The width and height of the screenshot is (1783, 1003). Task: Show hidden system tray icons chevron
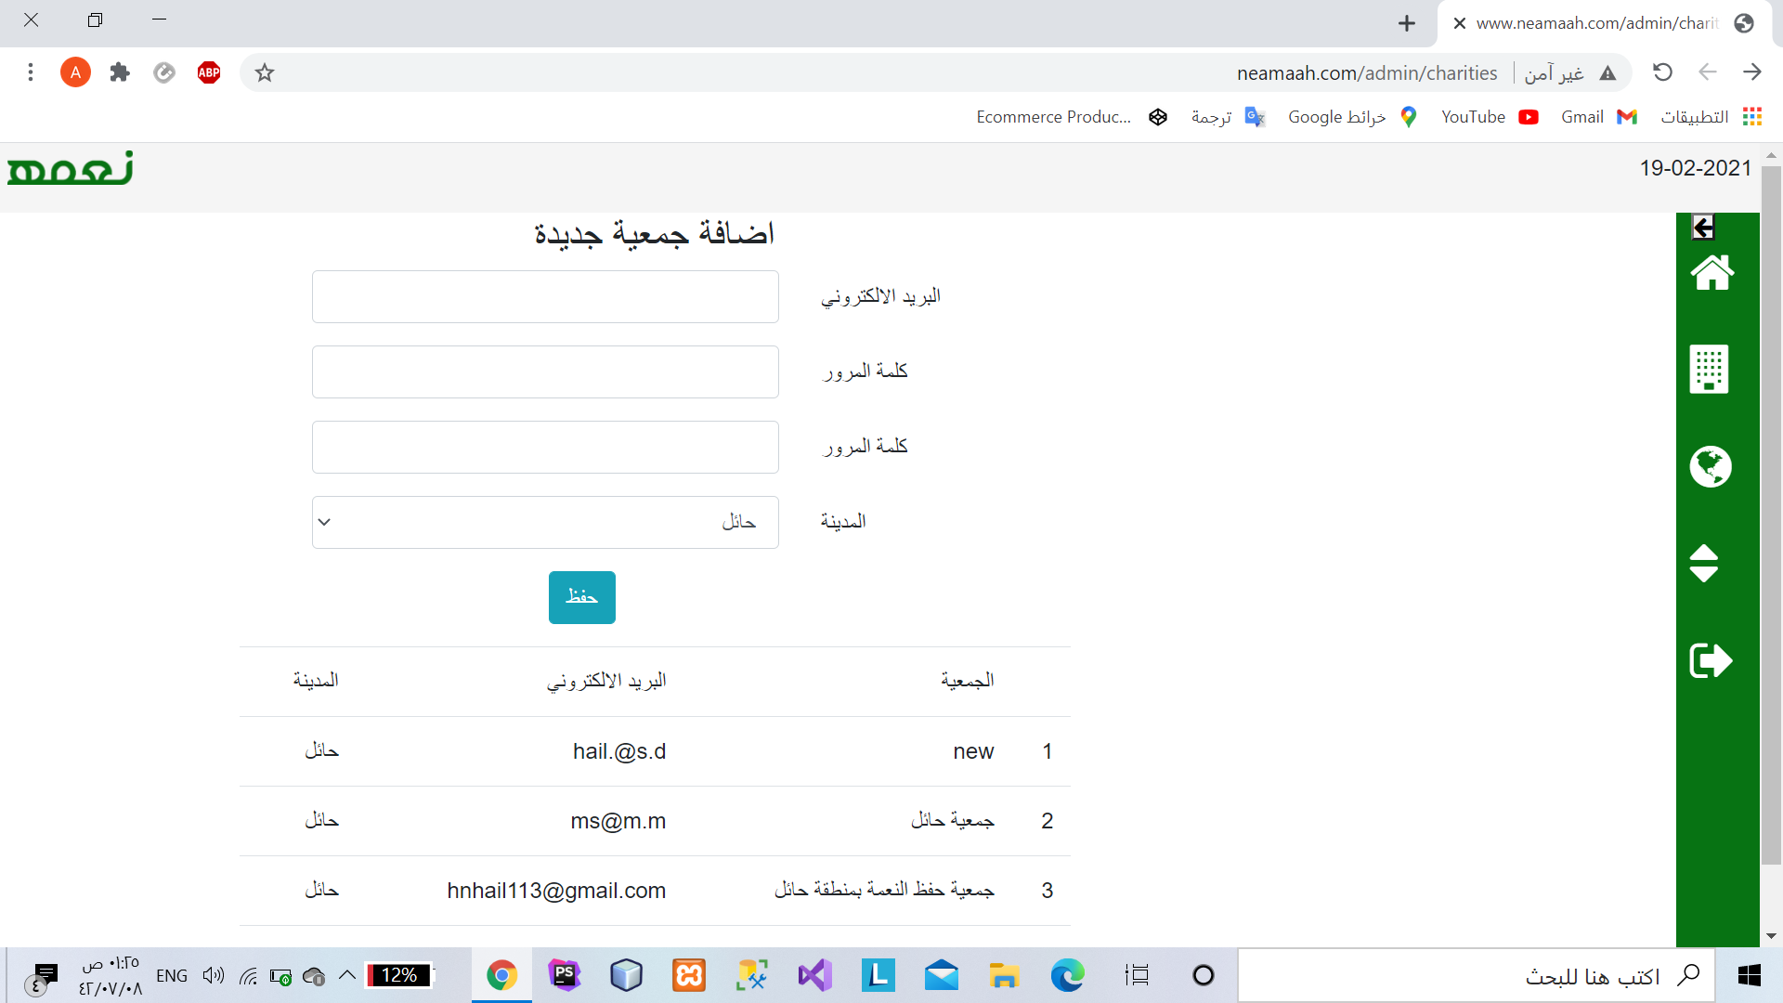(347, 975)
